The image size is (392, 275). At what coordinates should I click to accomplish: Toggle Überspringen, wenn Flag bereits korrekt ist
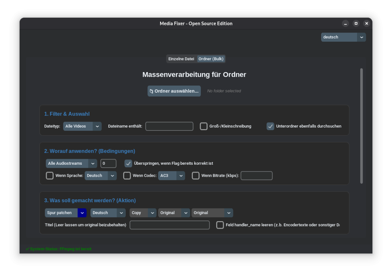[128, 163]
